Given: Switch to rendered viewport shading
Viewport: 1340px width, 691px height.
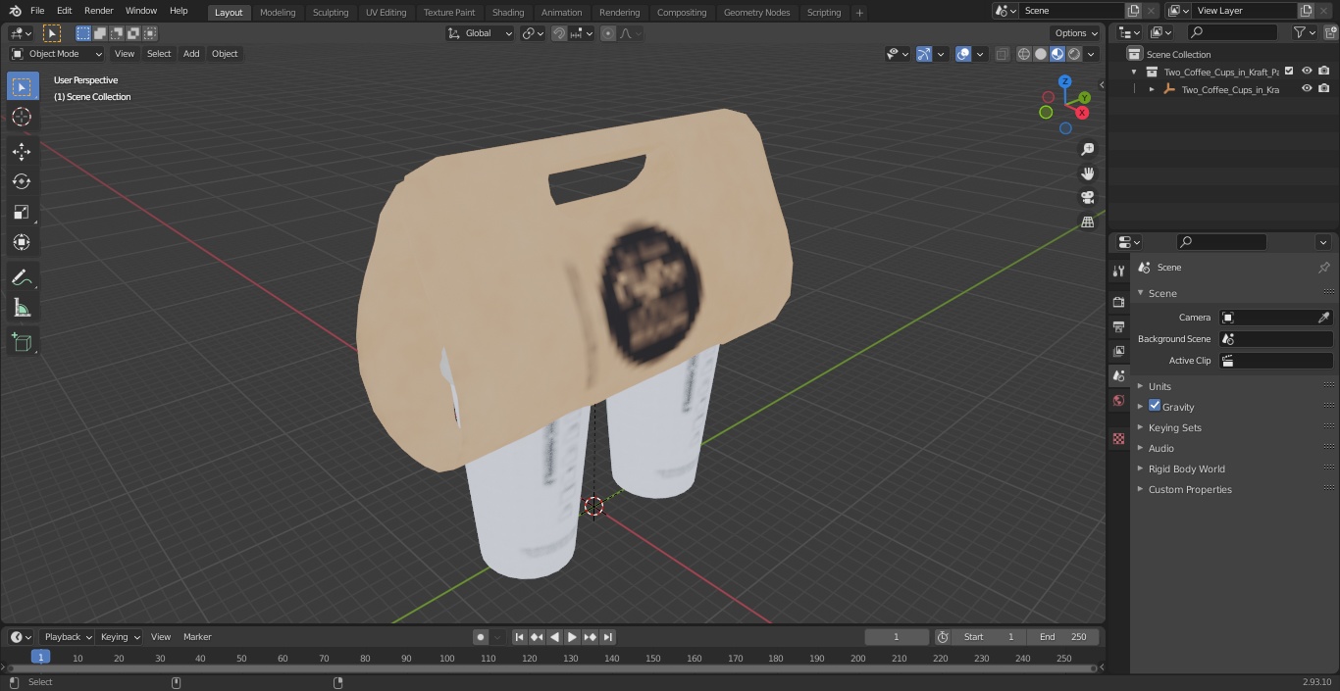Looking at the screenshot, I should (x=1074, y=54).
